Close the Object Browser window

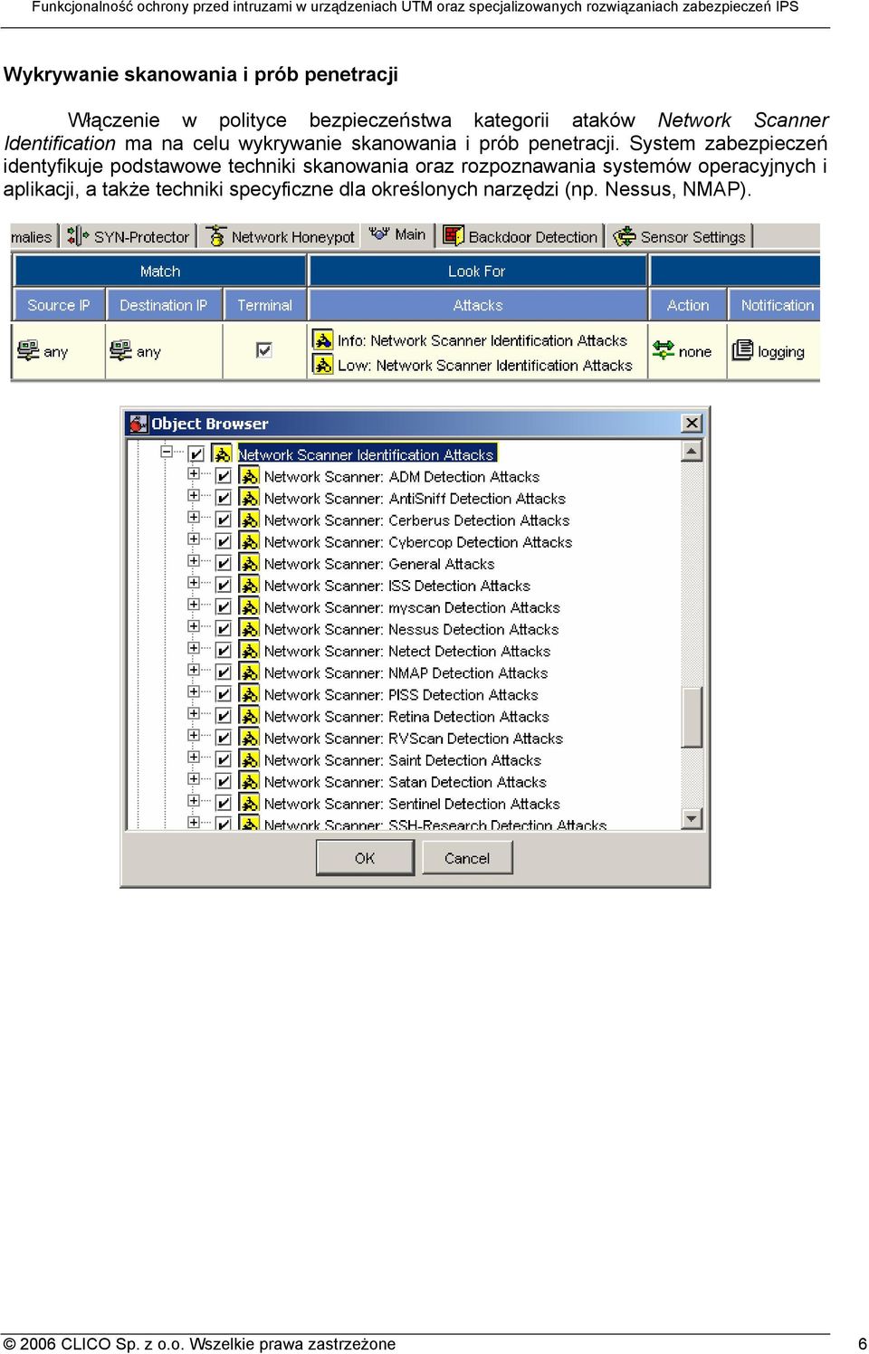click(x=692, y=423)
